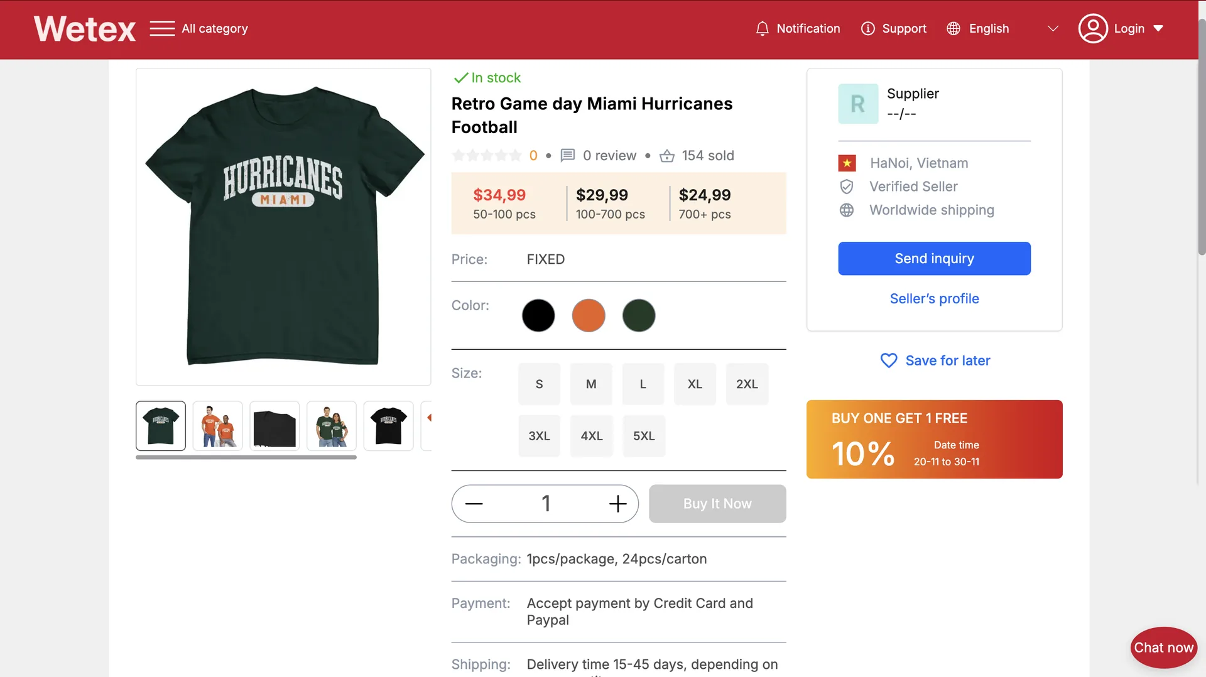Viewport: 1206px width, 677px height.
Task: Open Support info icon
Action: pos(867,29)
